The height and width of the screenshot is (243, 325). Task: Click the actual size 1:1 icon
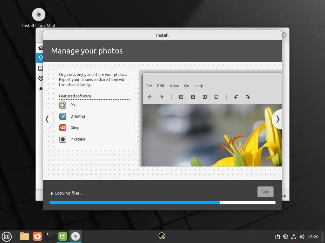click(x=205, y=97)
